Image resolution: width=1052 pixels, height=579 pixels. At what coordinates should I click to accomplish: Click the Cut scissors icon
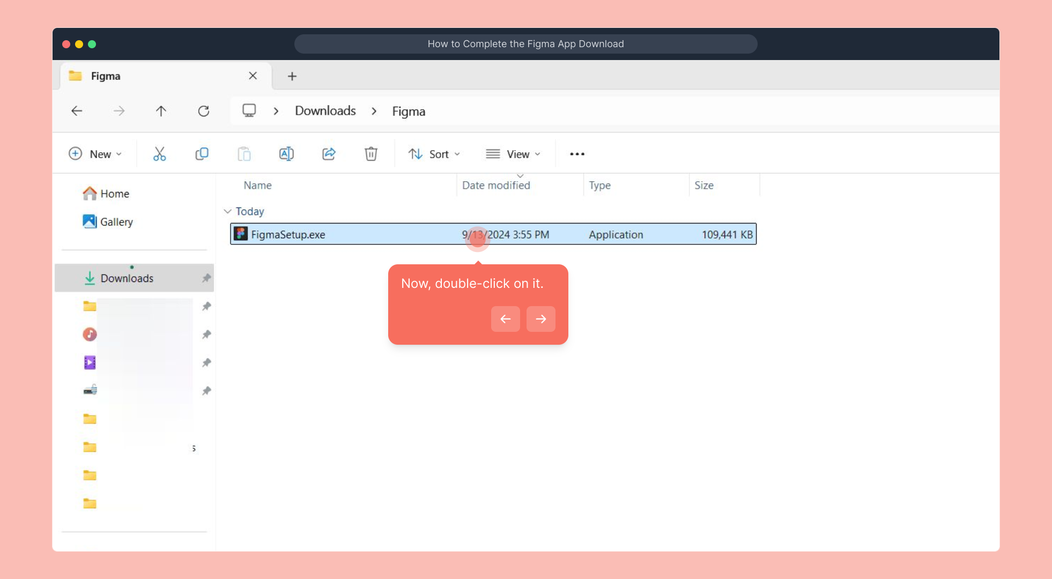pyautogui.click(x=159, y=154)
